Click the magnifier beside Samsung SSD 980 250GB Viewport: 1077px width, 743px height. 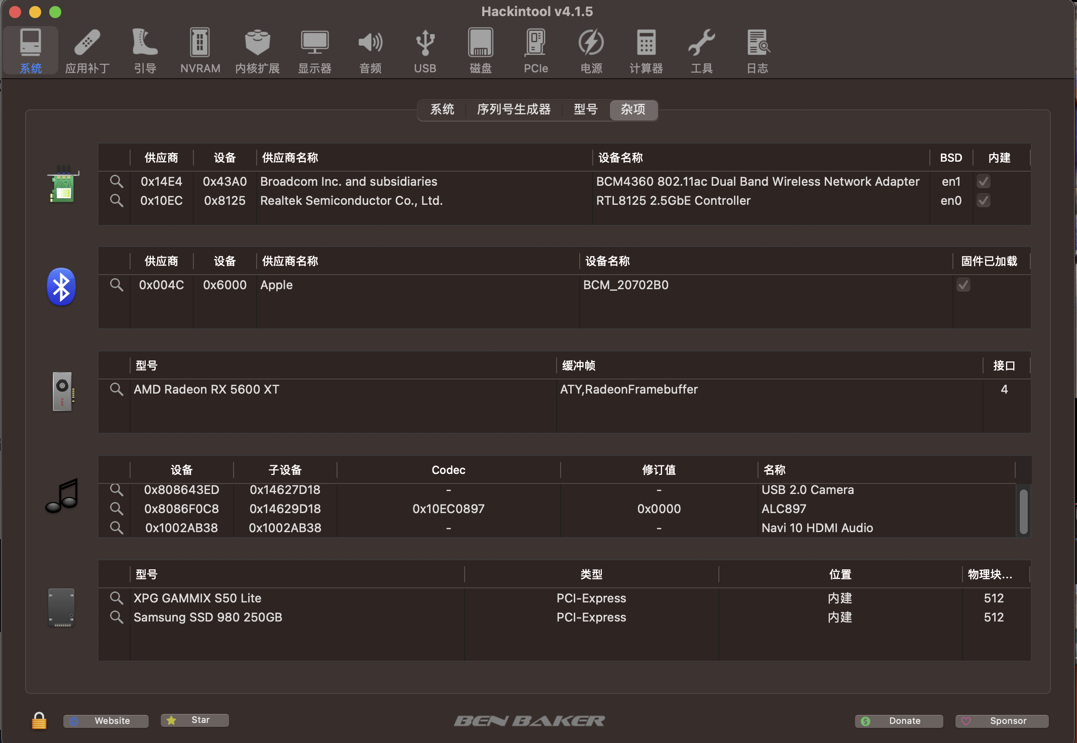pos(117,617)
